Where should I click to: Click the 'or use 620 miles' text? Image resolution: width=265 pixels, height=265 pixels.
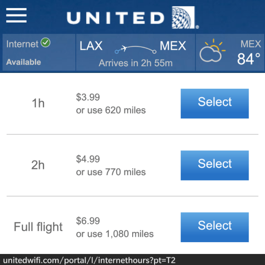(x=111, y=110)
